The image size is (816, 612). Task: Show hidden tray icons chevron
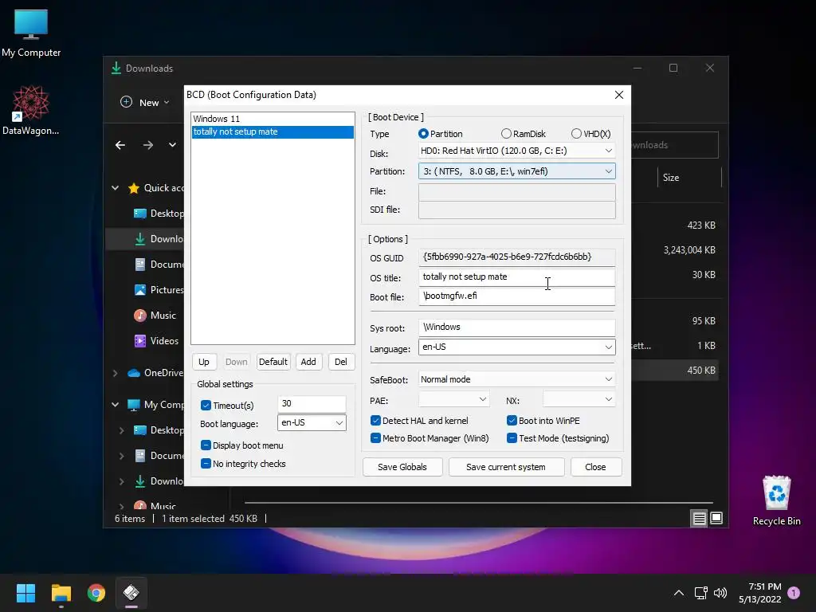(x=679, y=593)
